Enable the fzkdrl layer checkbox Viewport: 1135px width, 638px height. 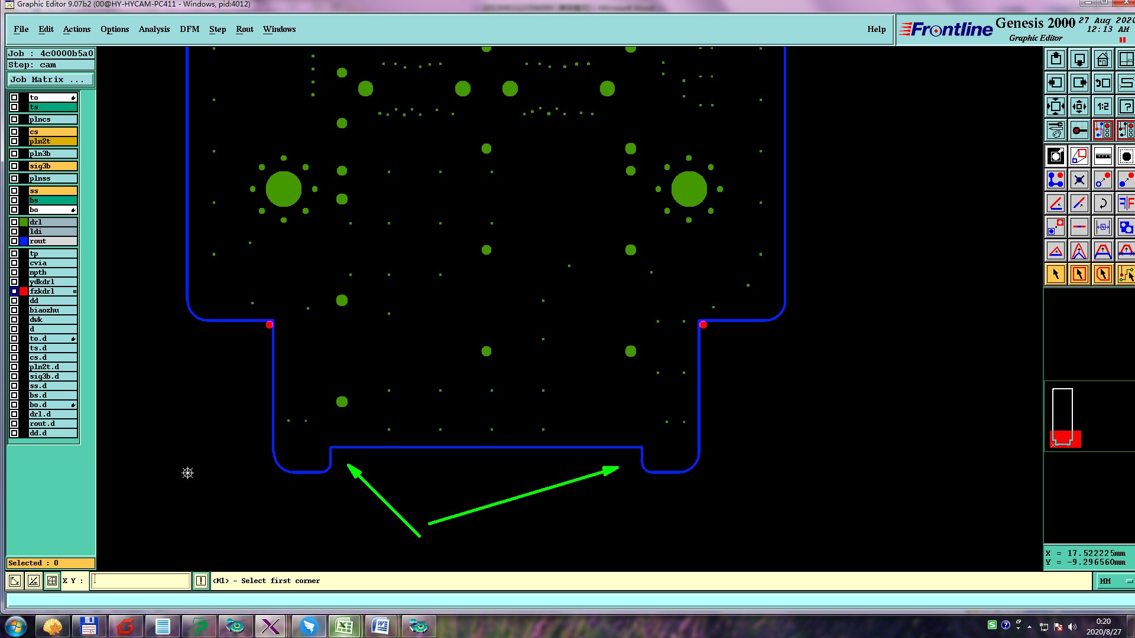click(x=14, y=291)
